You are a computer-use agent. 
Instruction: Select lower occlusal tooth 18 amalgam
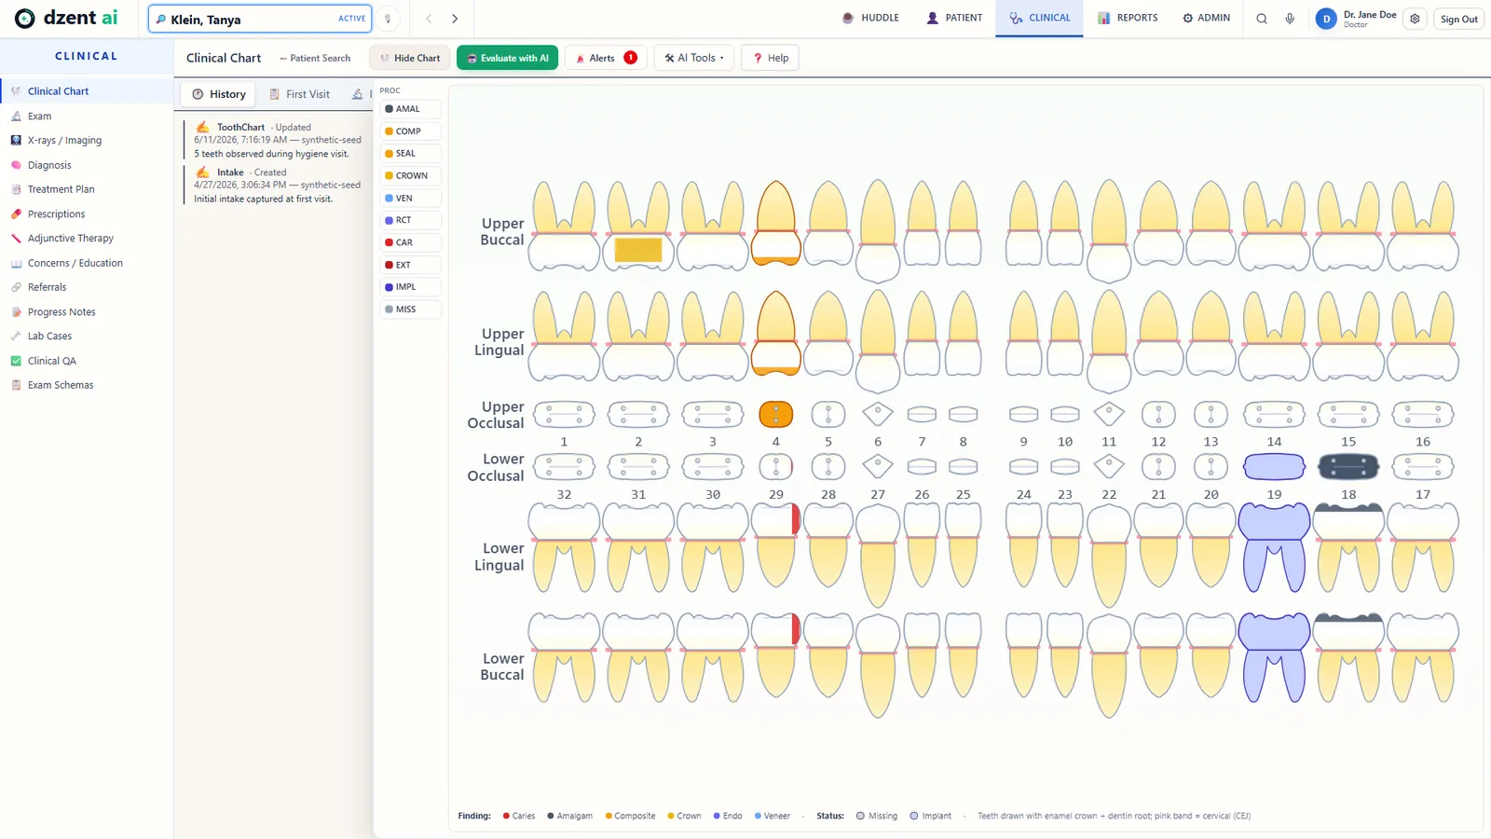click(x=1348, y=466)
